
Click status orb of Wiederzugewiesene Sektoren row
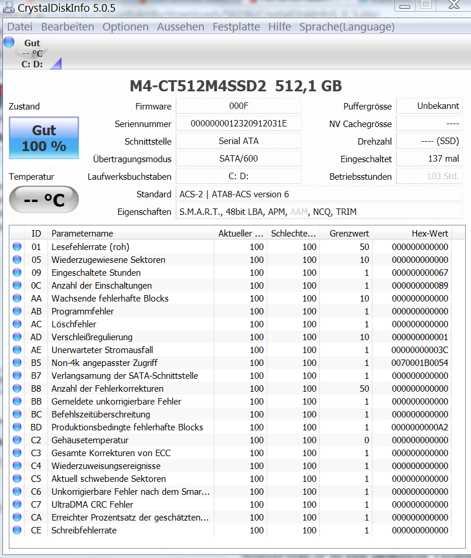pos(17,259)
